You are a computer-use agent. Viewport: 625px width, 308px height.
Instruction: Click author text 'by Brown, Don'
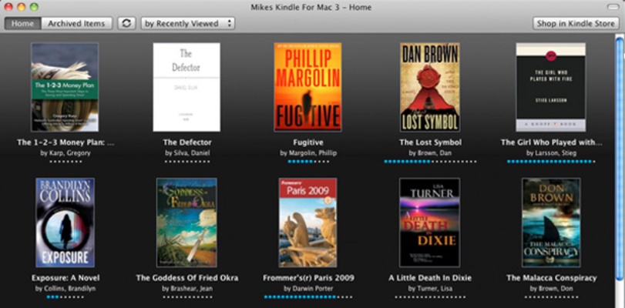(551, 289)
